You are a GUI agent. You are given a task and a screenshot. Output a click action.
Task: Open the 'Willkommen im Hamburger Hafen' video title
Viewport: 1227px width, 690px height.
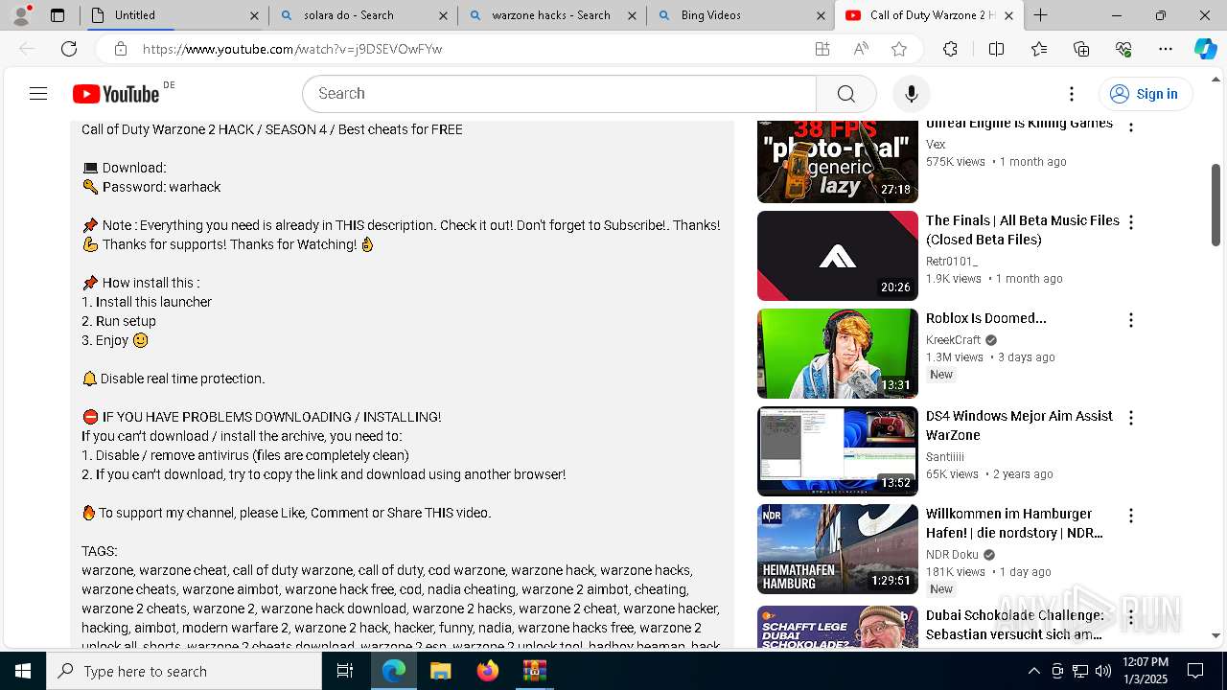click(1014, 523)
